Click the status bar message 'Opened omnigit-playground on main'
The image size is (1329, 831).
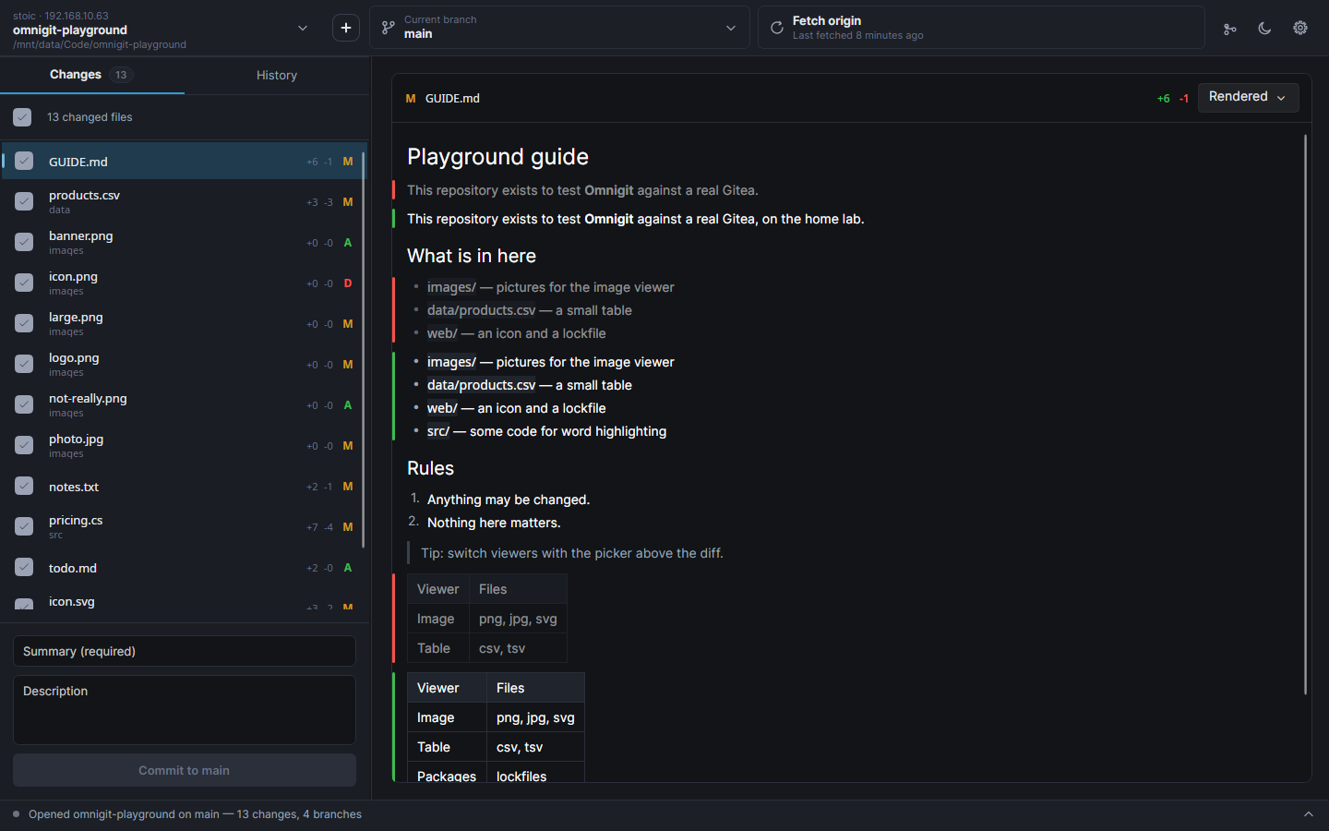pyautogui.click(x=195, y=814)
